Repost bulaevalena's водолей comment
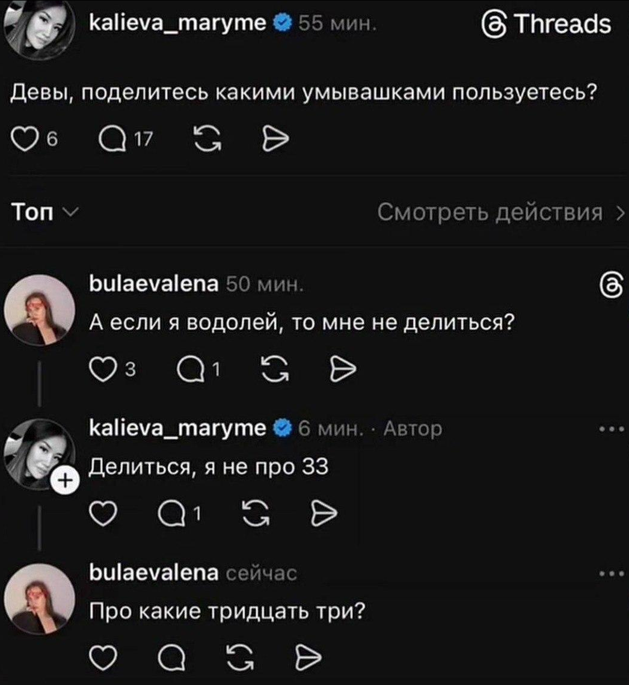The image size is (629, 685). point(274,370)
